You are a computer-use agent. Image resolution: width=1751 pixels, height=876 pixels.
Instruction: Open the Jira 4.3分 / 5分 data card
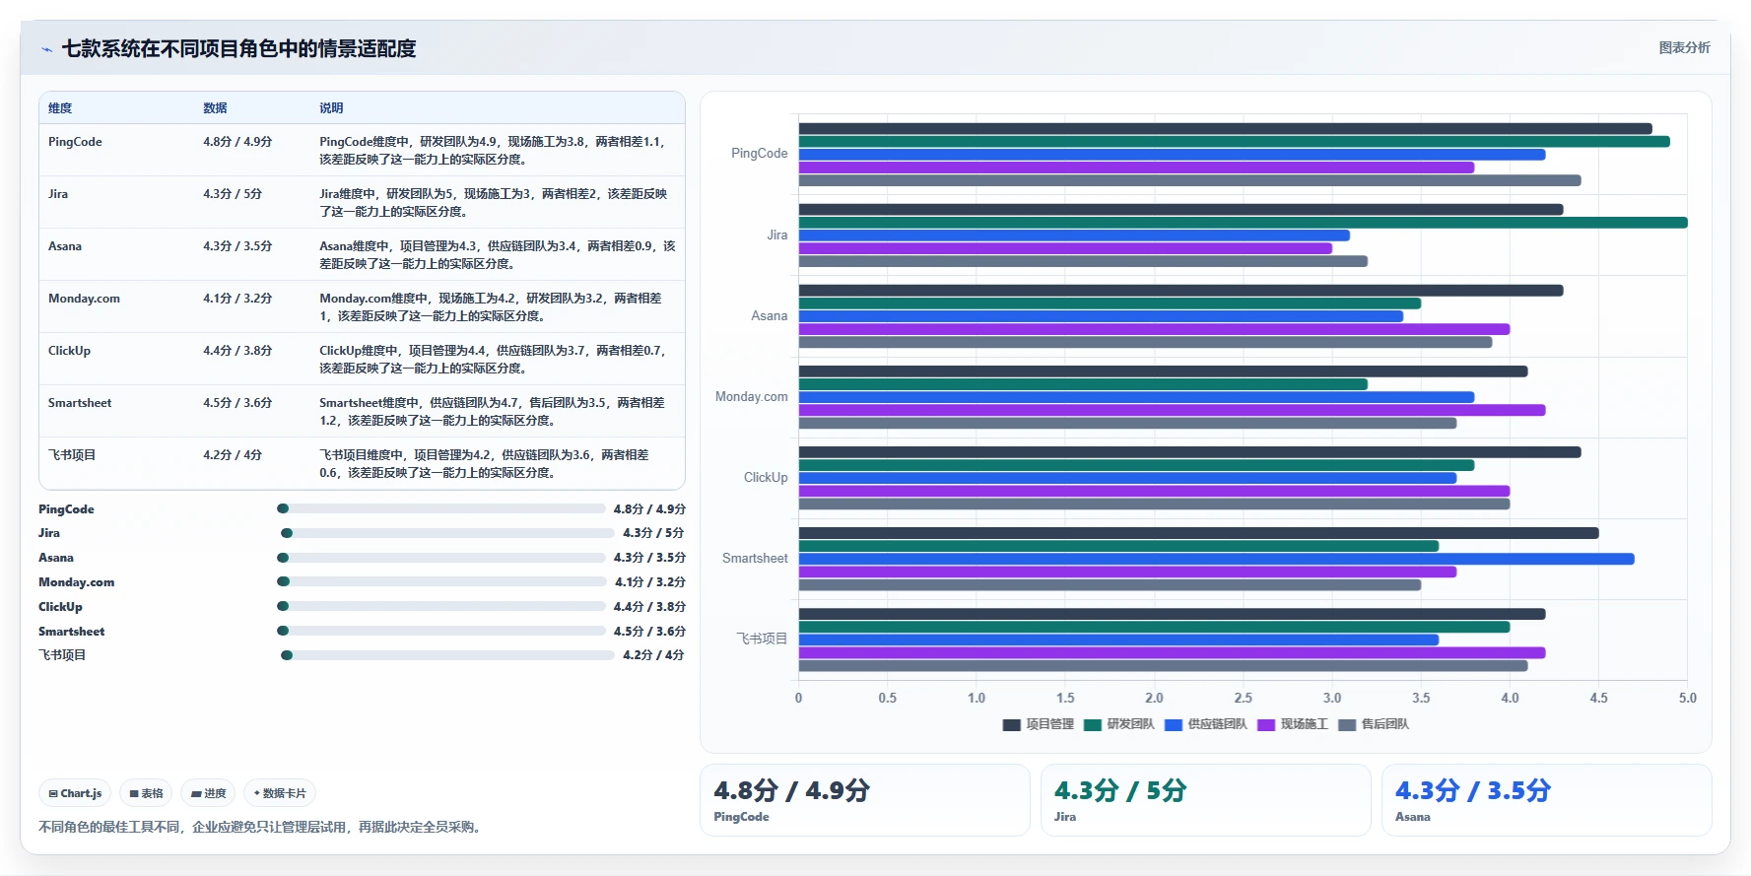[1206, 800]
